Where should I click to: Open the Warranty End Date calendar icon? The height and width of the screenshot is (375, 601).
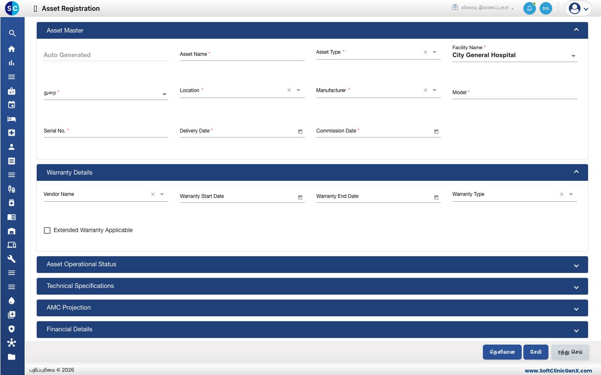point(436,197)
